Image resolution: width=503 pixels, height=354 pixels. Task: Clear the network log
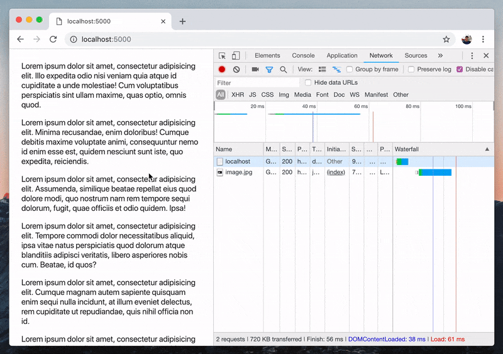[236, 69]
